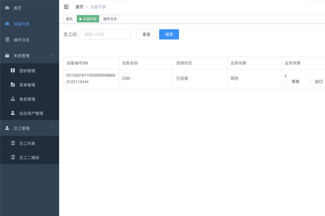Click the 系统管理 lock icon

pos(7,55)
